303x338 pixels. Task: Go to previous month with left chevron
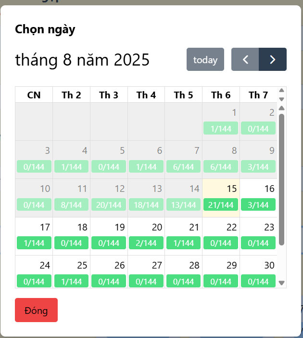click(x=245, y=59)
